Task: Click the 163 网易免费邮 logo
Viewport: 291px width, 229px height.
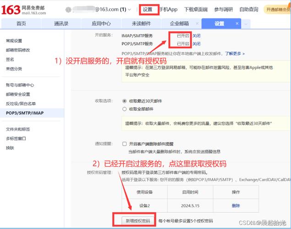Action: tap(23, 10)
